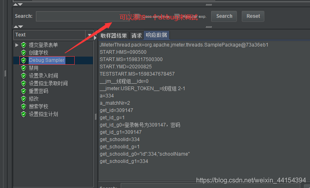Select 设置录入时间 sampler result
This screenshot has height=188, width=310.
[x=43, y=76]
